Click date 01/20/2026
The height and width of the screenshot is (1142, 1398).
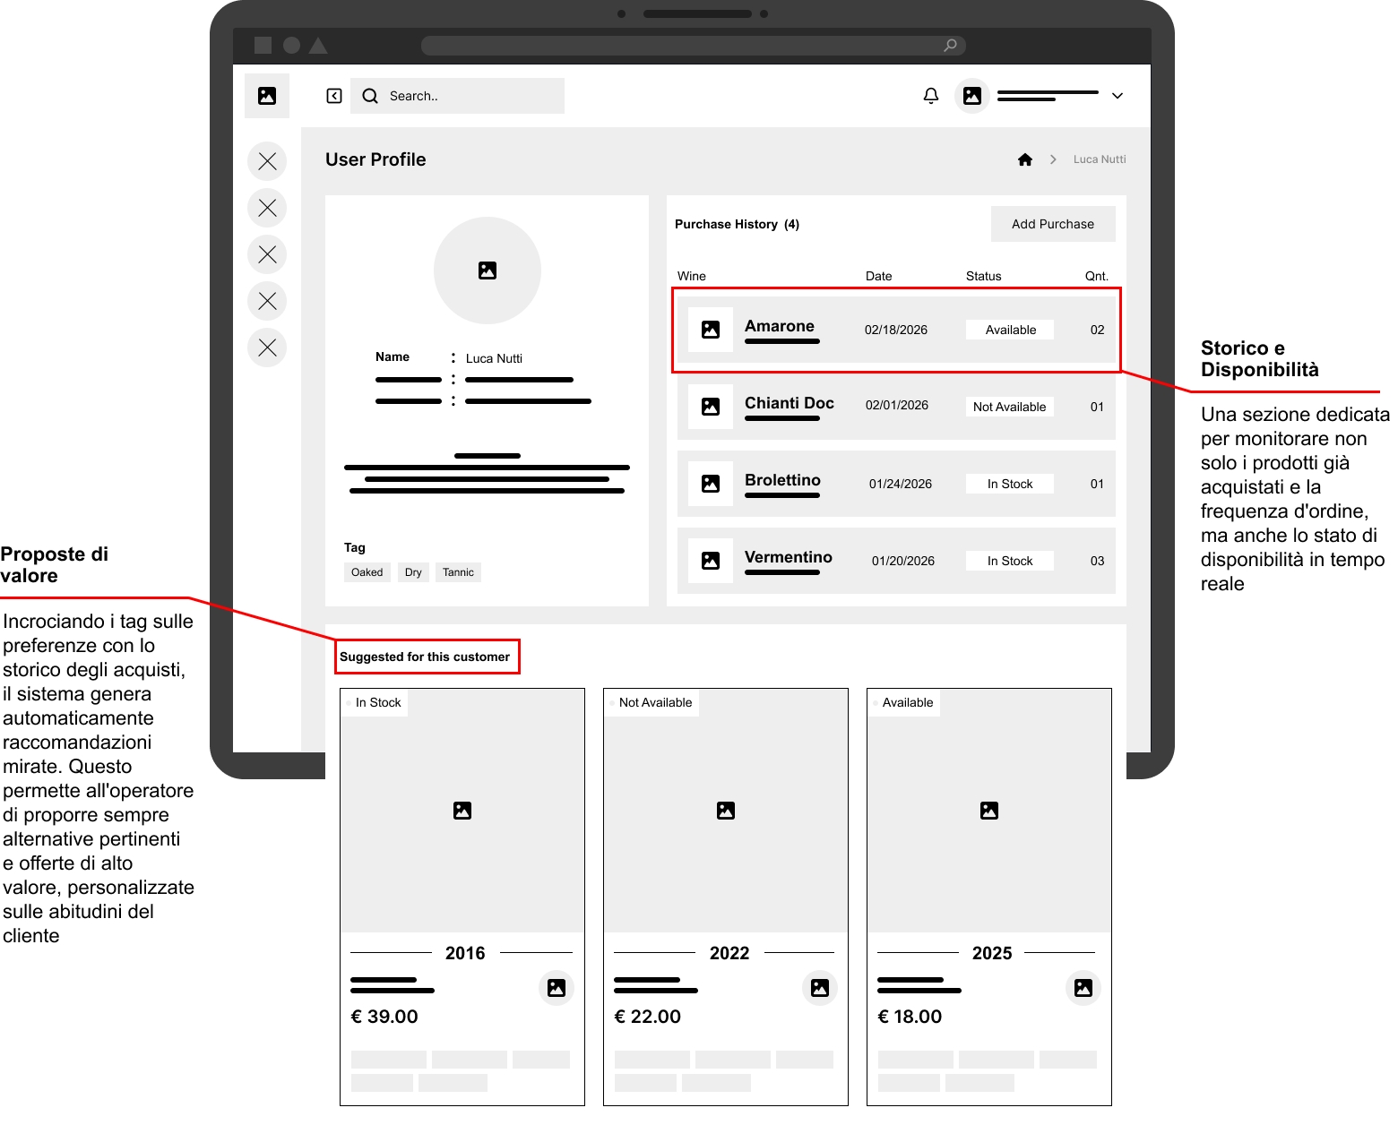(903, 561)
